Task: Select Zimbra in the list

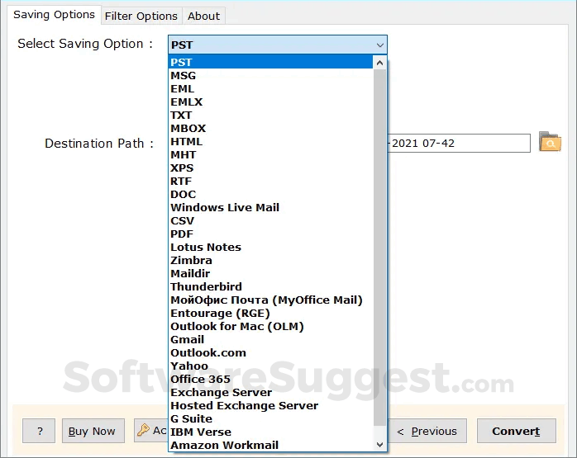Action: point(270,261)
